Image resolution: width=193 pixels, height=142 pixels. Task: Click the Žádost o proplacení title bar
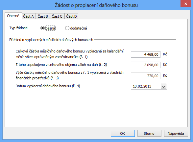(x=96, y=5)
